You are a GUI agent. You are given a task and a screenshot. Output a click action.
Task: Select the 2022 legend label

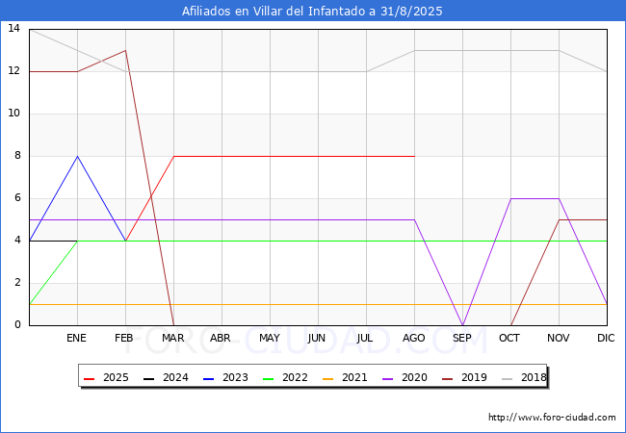coord(295,377)
